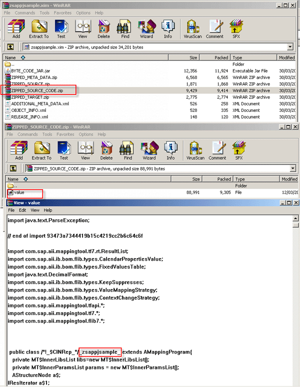Click Delete icon in ZIPPED_SOURCE_CODE.zip window

(106, 150)
